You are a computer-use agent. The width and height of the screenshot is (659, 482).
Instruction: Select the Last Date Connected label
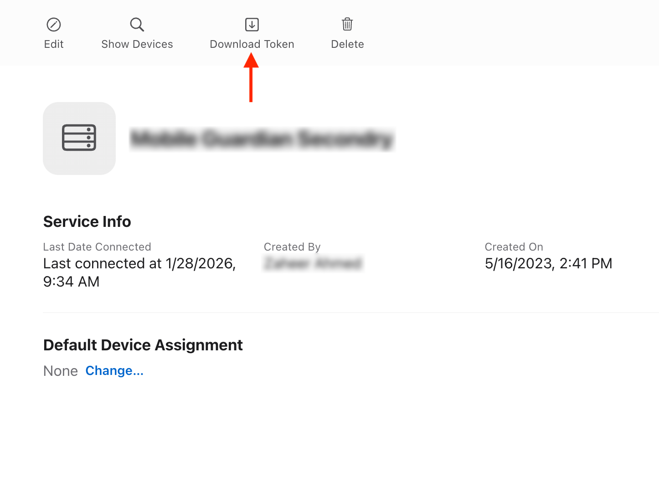click(97, 247)
